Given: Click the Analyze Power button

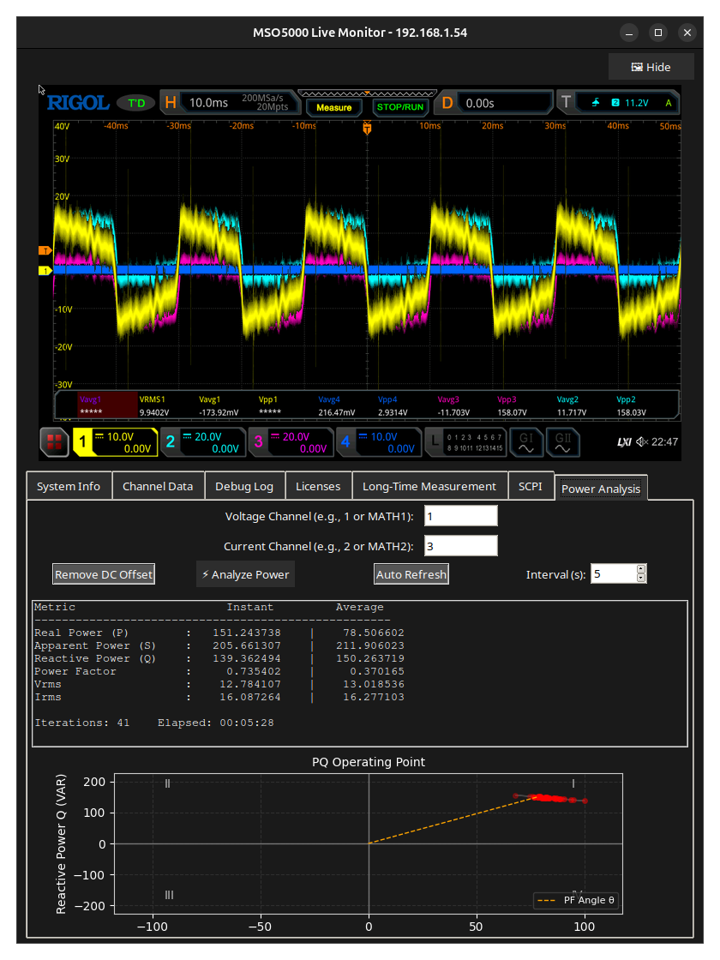Looking at the screenshot, I should pyautogui.click(x=245, y=574).
